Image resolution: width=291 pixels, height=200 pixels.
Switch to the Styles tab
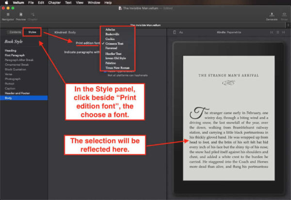tap(32, 32)
